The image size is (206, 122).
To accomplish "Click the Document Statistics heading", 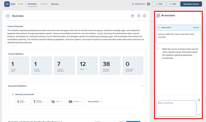I will [x=17, y=86].
